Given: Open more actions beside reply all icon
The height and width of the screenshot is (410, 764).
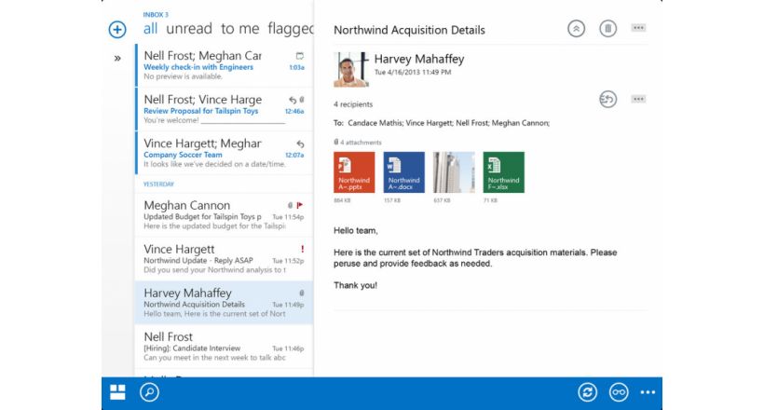Looking at the screenshot, I should click(x=638, y=99).
